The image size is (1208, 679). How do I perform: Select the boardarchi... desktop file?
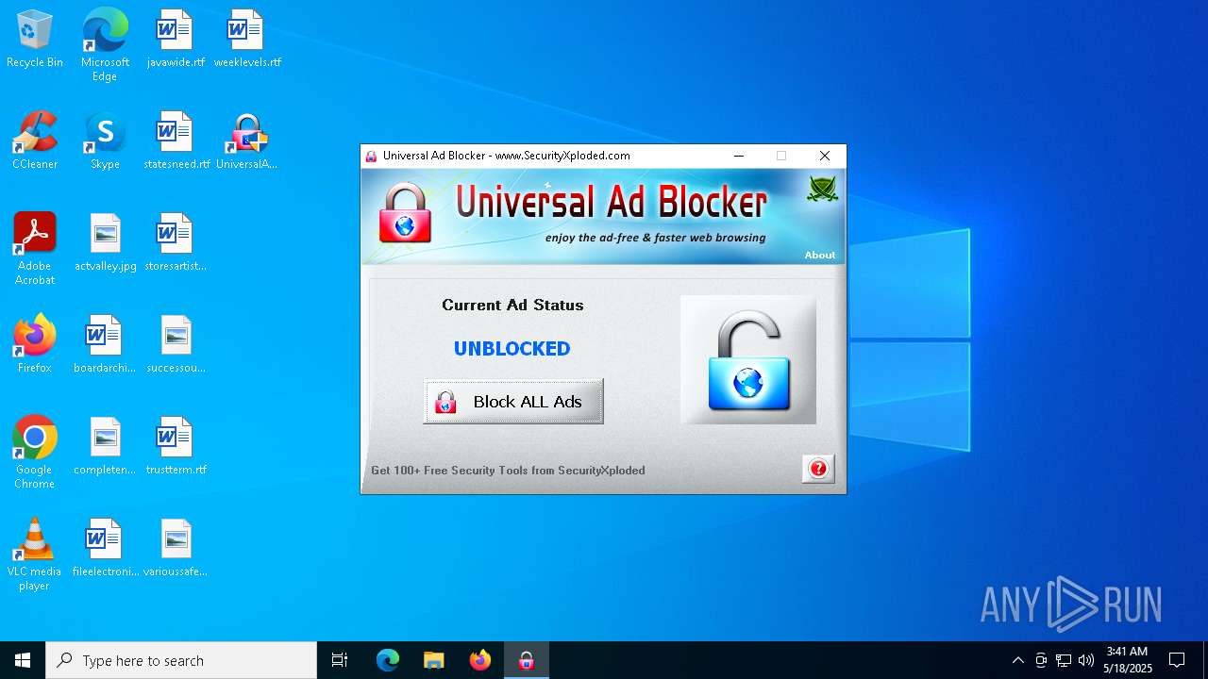pos(105,345)
